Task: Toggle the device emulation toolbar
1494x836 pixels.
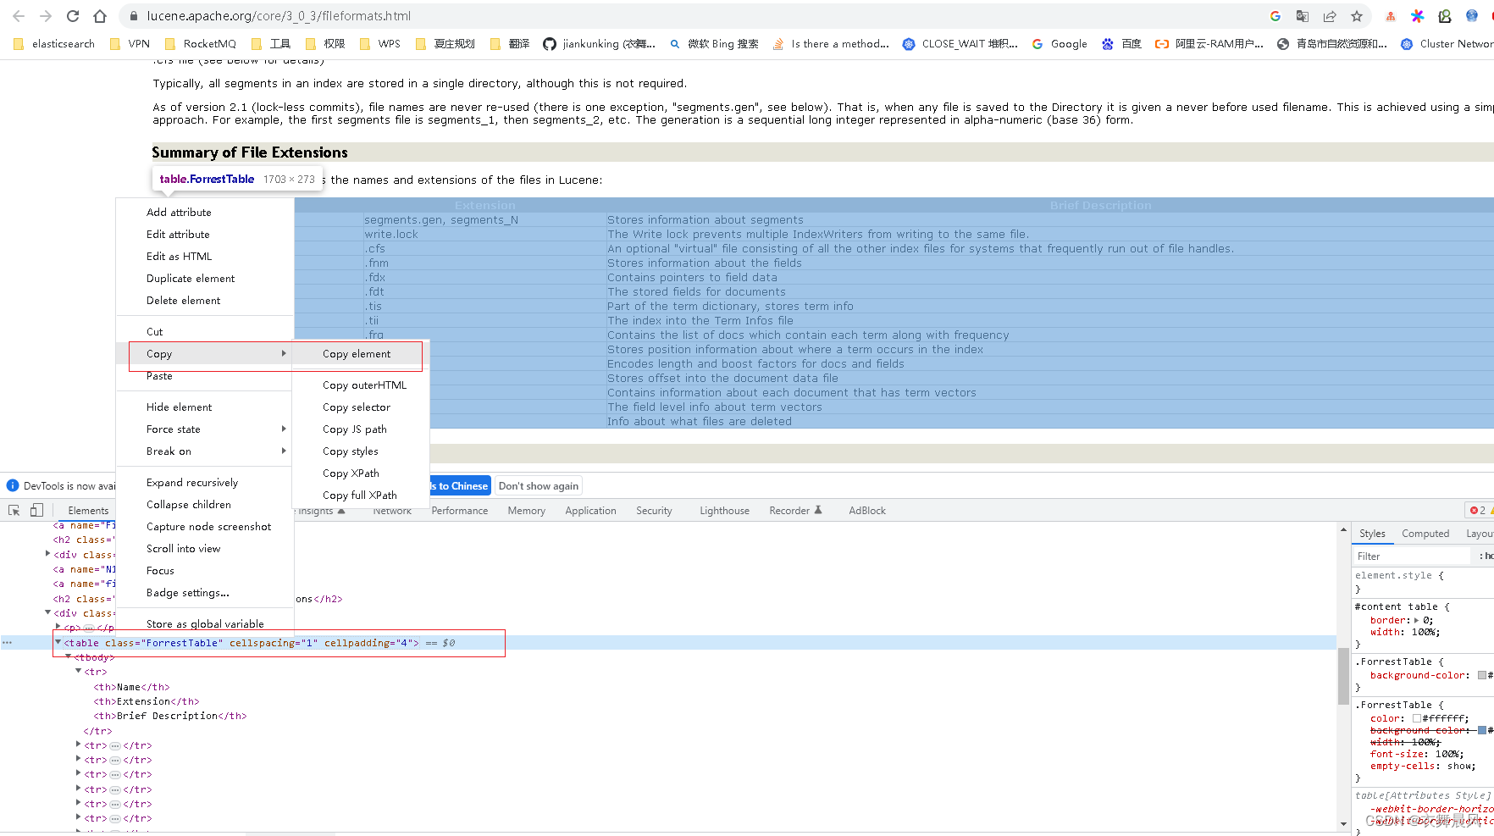Action: pos(36,509)
